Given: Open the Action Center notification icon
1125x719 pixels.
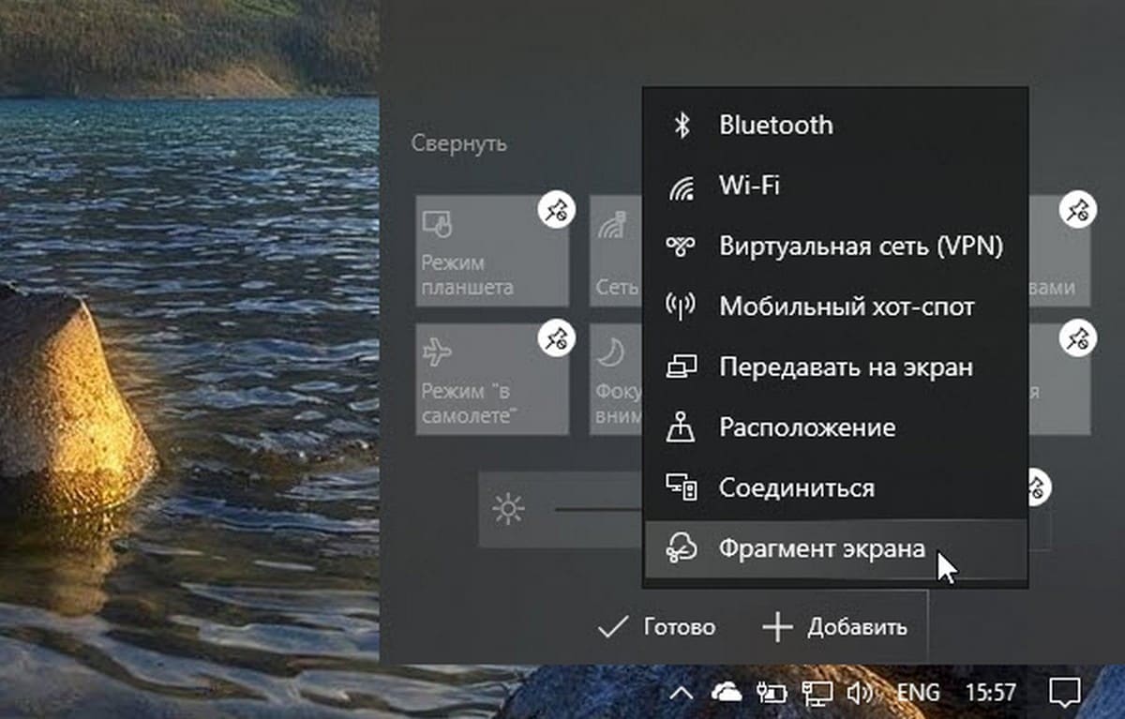Looking at the screenshot, I should click(1063, 693).
